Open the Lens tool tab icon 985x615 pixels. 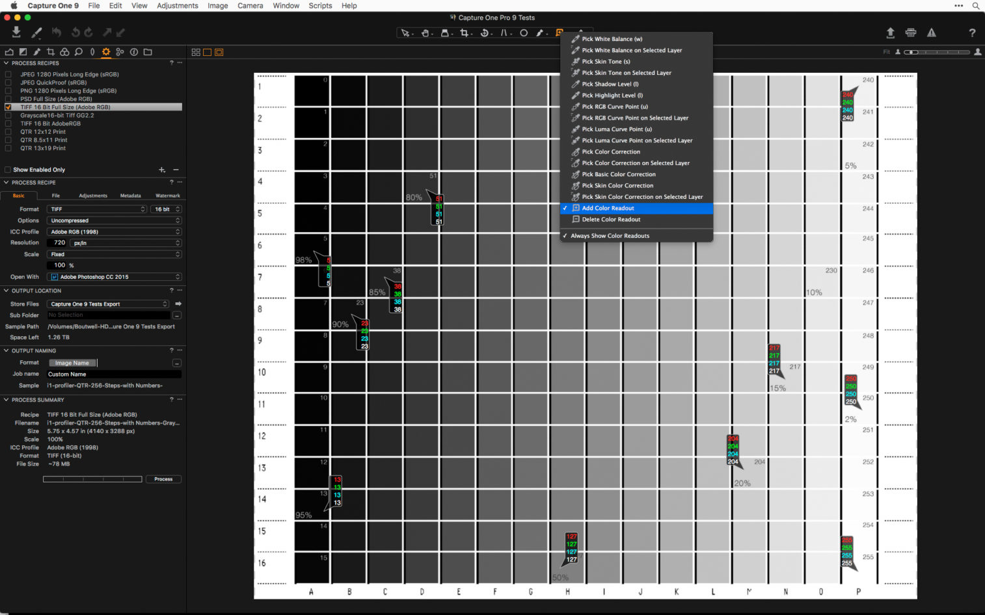92,52
